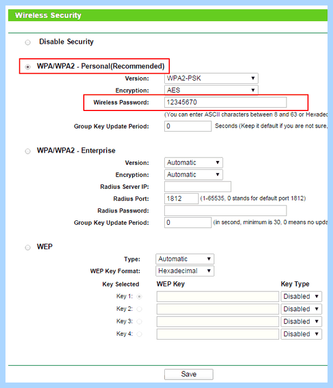Click the Wireless Password field

225,102
